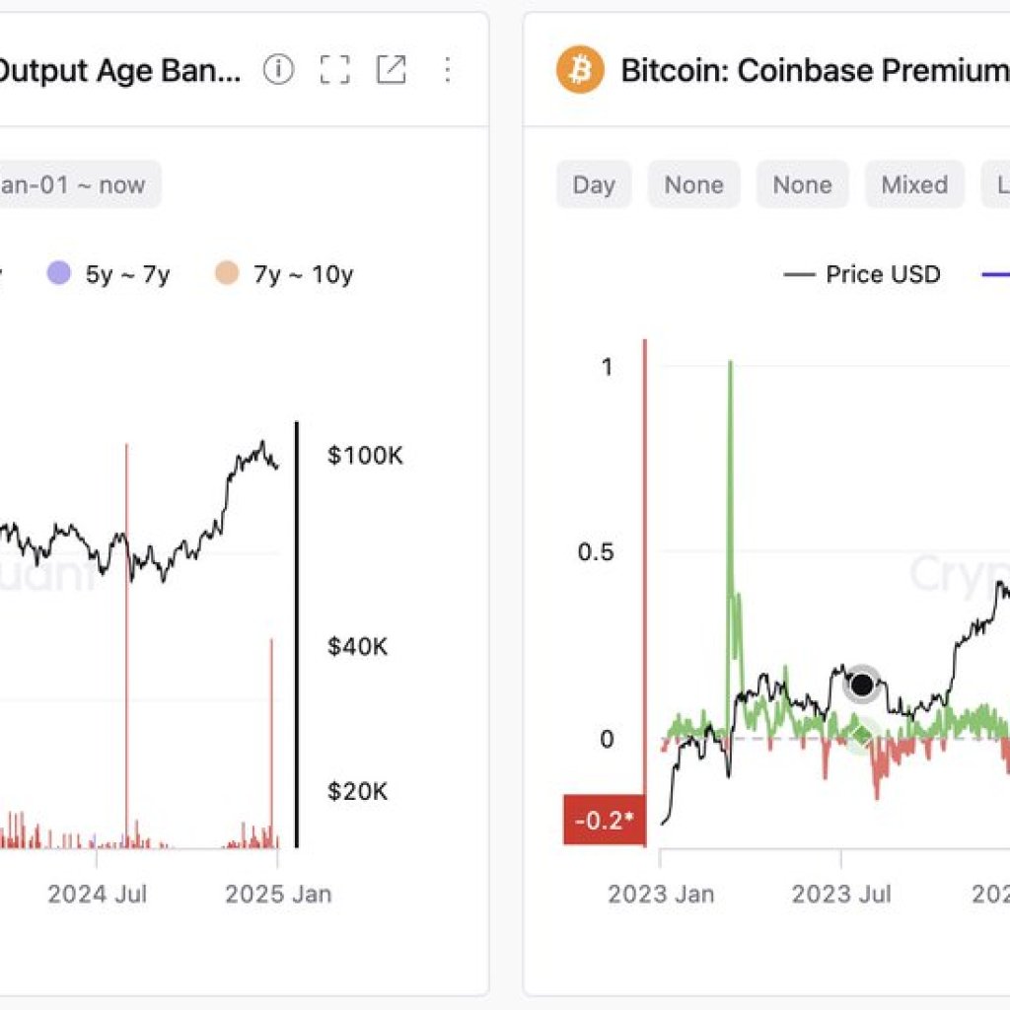Open the Mixed scale selector

(x=913, y=184)
